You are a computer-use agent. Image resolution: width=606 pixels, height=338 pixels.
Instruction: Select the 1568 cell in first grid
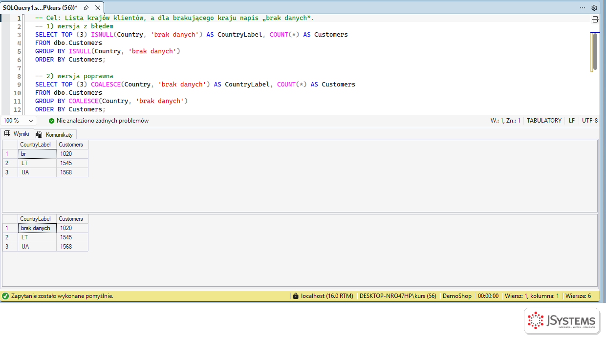(x=72, y=172)
